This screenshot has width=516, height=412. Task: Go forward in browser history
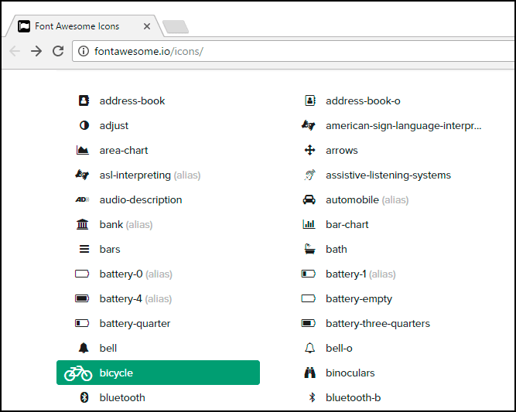(36, 51)
